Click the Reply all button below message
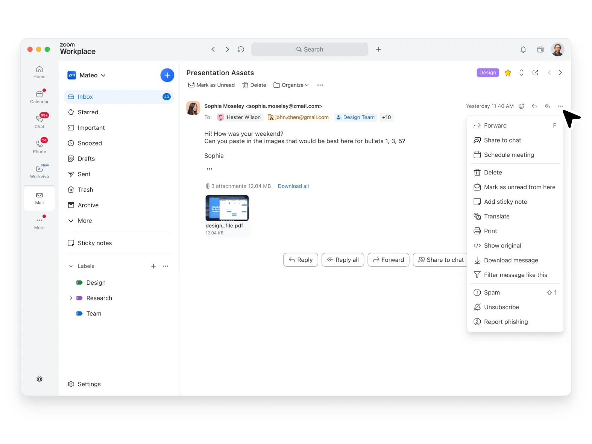The width and height of the screenshot is (592, 444). [x=343, y=260]
